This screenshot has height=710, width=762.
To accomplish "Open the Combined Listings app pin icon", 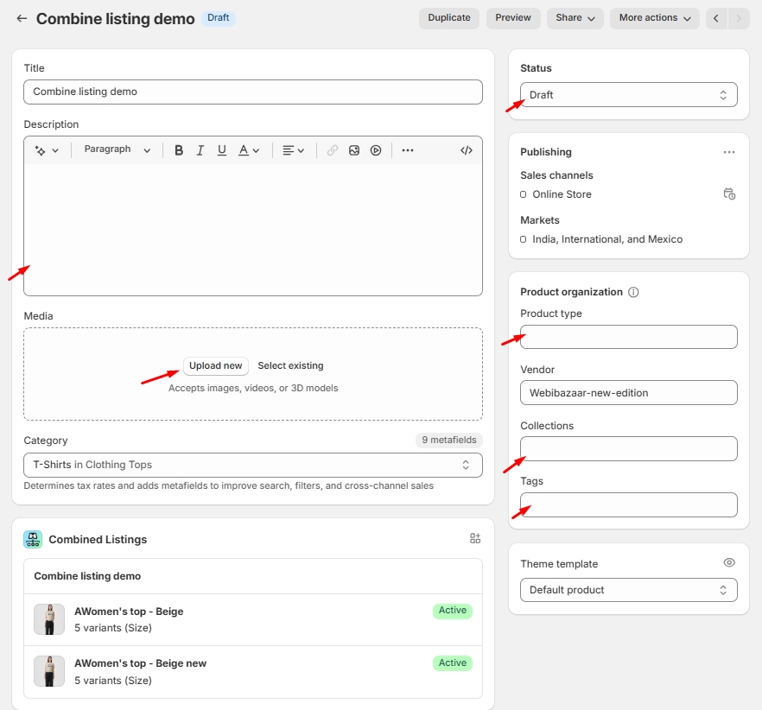I will pos(475,539).
